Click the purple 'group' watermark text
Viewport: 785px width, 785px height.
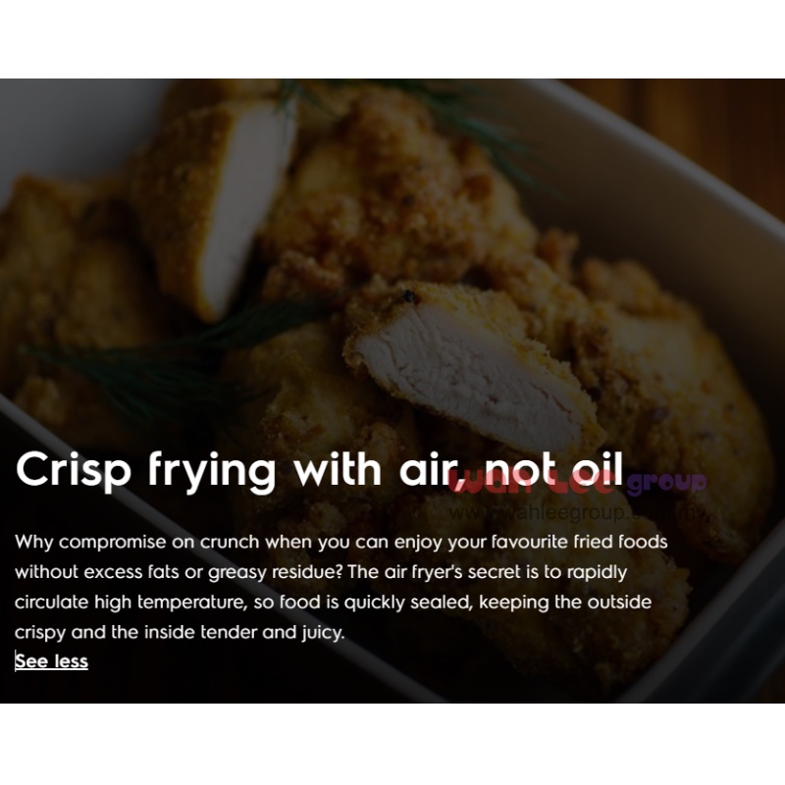[666, 484]
